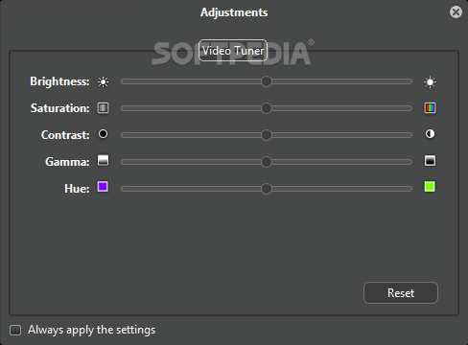Click the Gamma slider handle
Screen dimensions: 468x345
[267, 162]
